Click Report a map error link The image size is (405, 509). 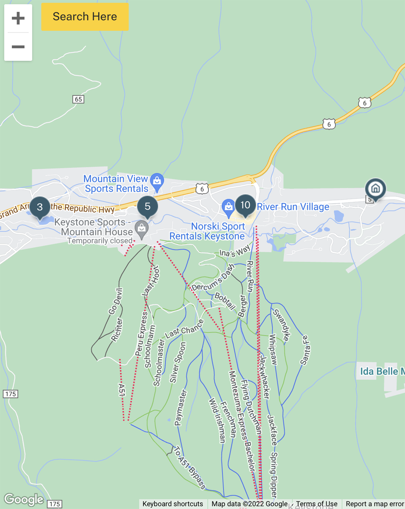pyautogui.click(x=375, y=504)
